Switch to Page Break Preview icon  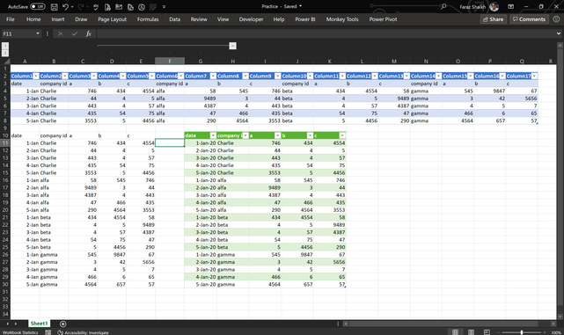(487, 332)
